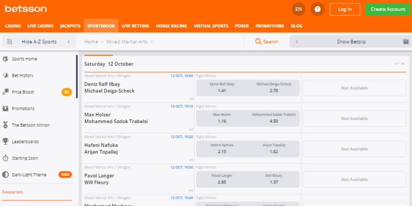Open the Holzer vs Trabelsi match
This screenshot has height=206, width=412.
(x=116, y=118)
